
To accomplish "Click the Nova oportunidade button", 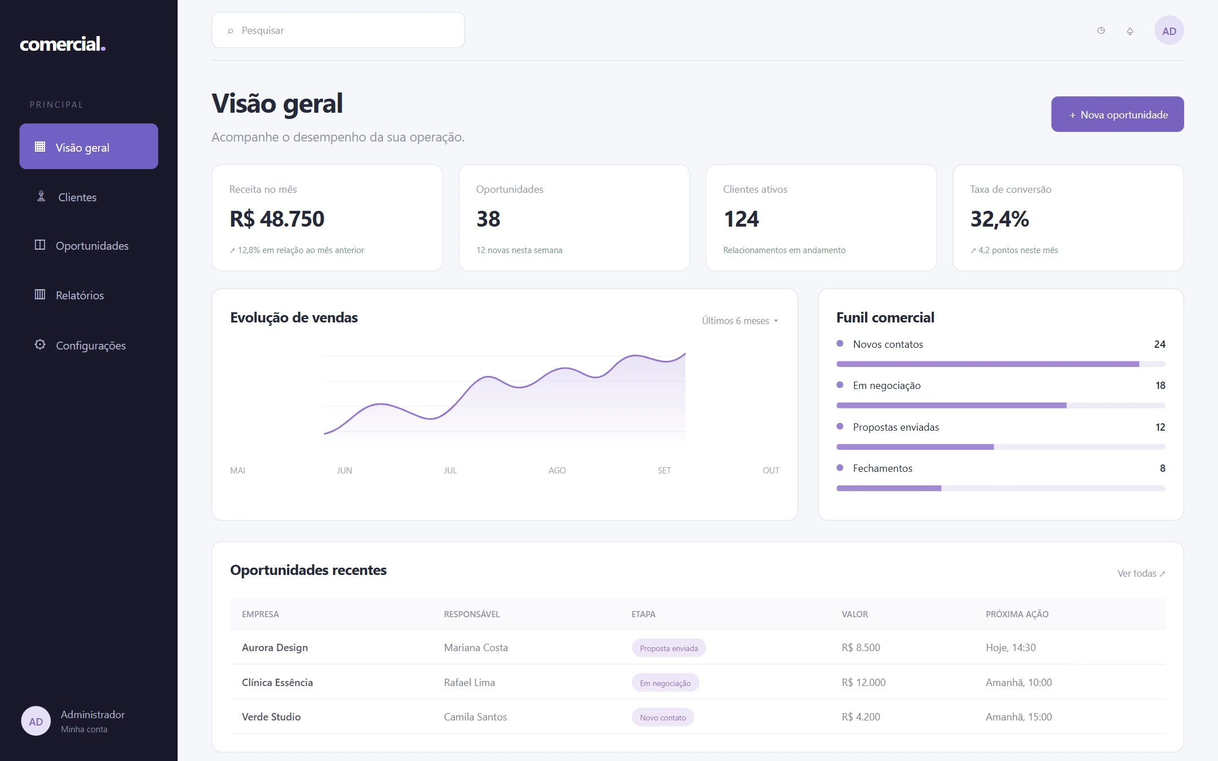I will [1117, 114].
